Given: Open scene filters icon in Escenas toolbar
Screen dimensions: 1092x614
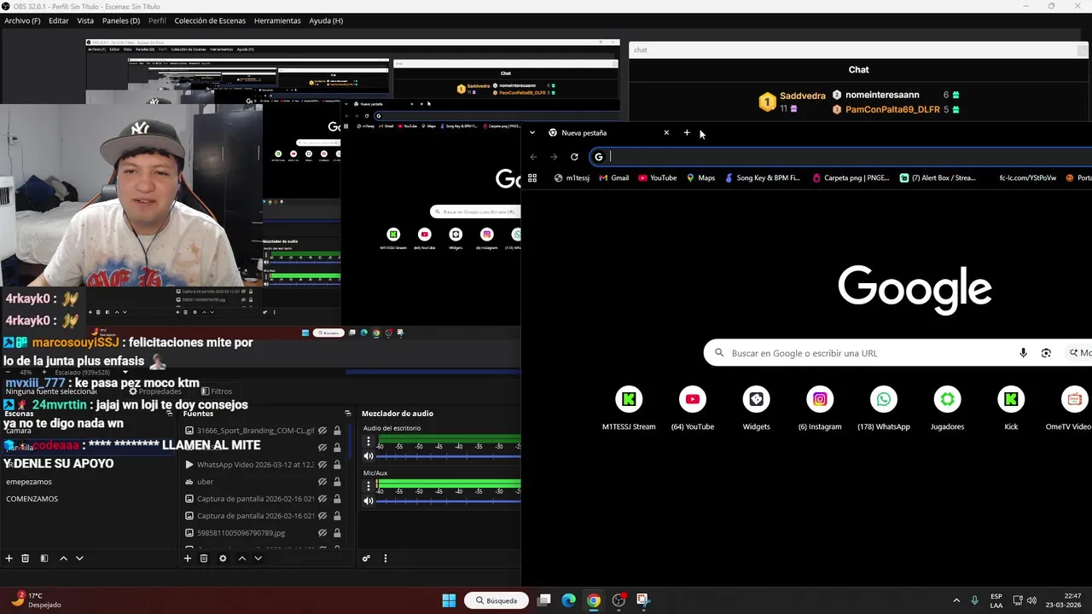Looking at the screenshot, I should [x=44, y=559].
